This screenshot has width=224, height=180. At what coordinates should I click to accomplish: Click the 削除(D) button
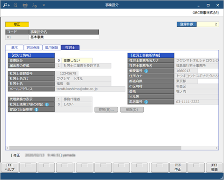point(132,110)
